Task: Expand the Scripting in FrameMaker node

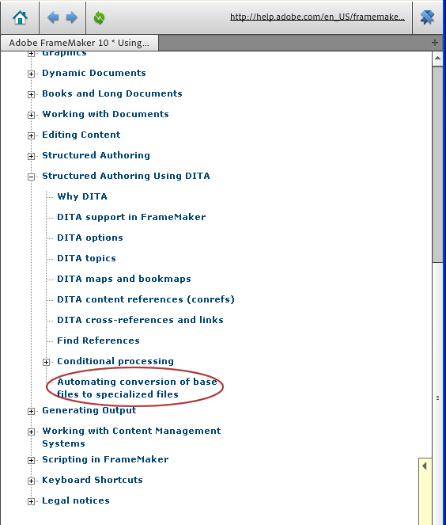Action: point(31,460)
